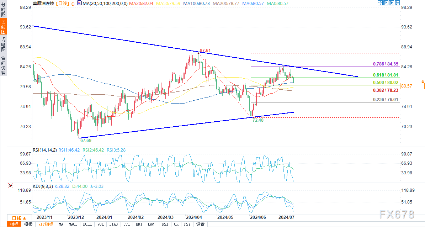Click the 0.786 \ 84.35 Fibonacci label
This screenshot has height=227, width=425.
(x=386, y=64)
